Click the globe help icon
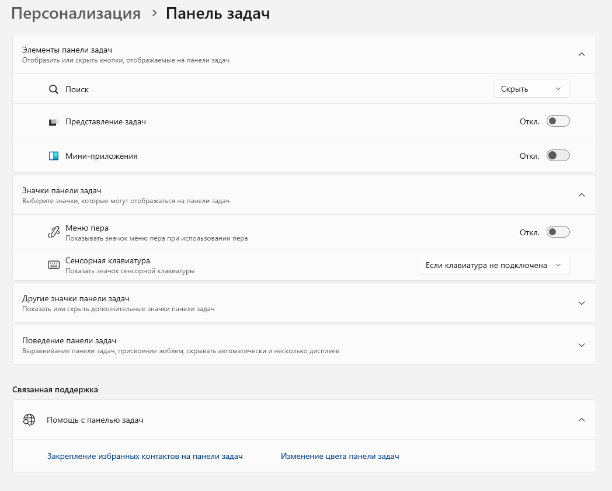This screenshot has height=491, width=612. [29, 420]
